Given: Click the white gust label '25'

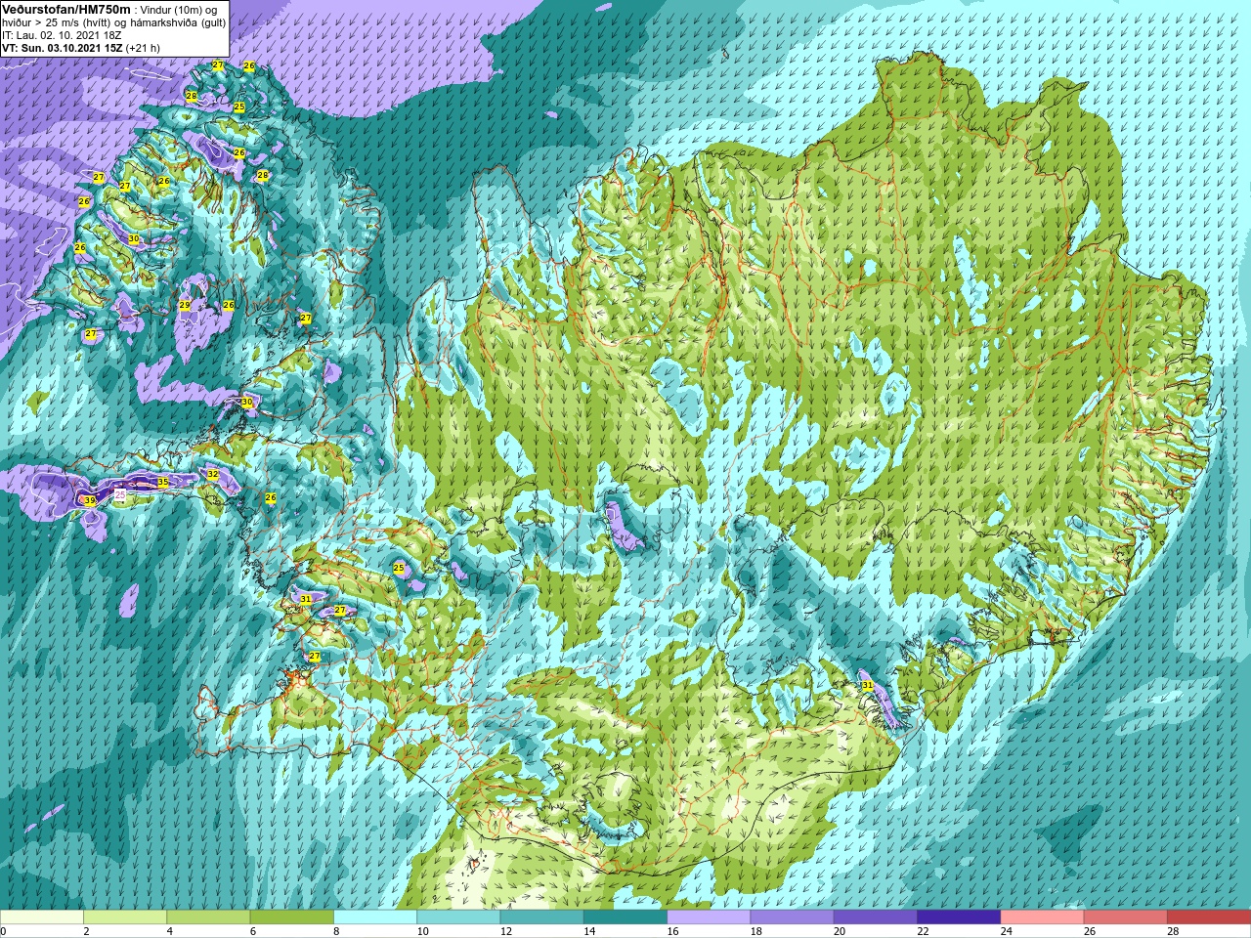Looking at the screenshot, I should coord(120,496).
